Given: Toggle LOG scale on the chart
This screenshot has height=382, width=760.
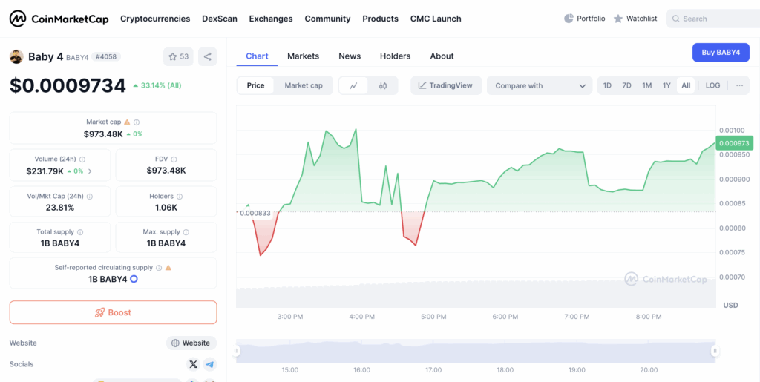Looking at the screenshot, I should click(712, 85).
